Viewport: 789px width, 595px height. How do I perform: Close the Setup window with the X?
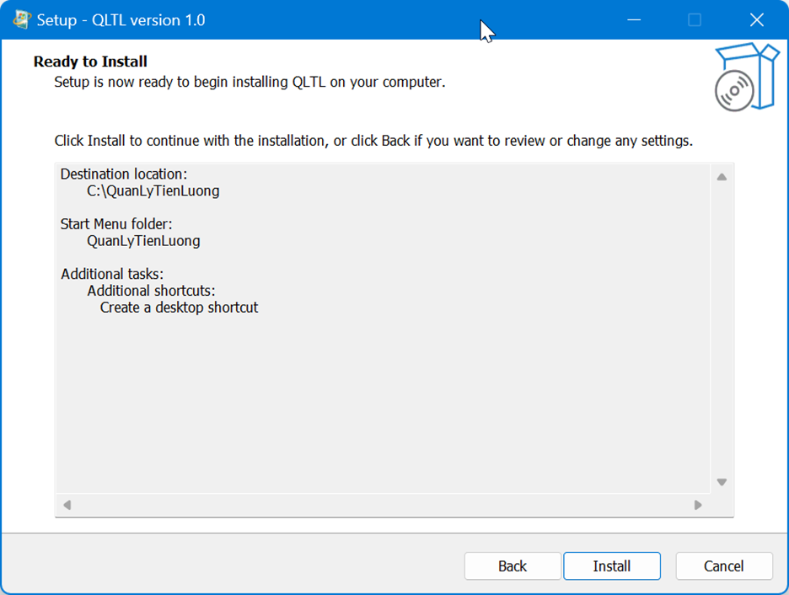tap(756, 19)
